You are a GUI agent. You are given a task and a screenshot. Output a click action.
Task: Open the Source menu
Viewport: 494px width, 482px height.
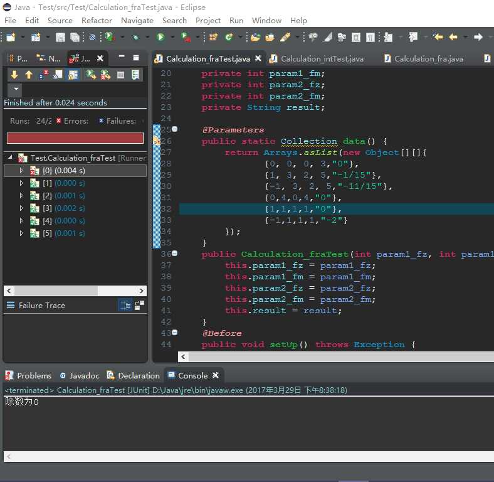pos(60,21)
